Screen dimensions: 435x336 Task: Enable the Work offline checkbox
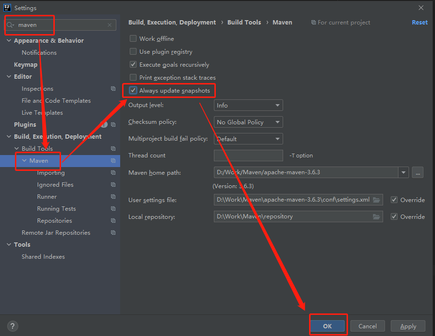click(133, 38)
